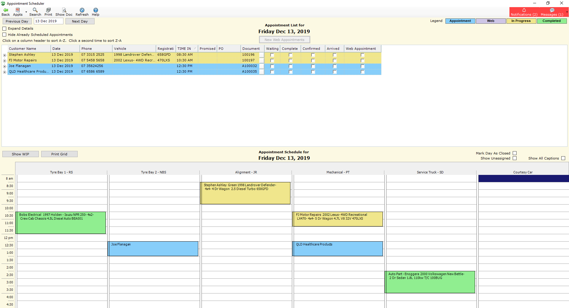Check Mark Day As Closed

(x=515, y=153)
